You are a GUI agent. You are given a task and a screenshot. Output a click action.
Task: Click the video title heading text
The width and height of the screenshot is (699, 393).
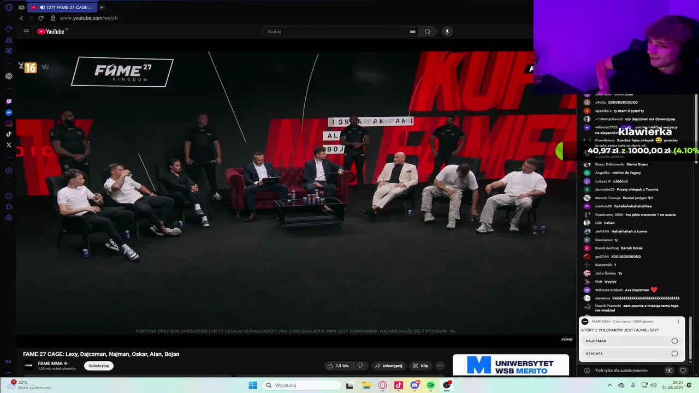(101, 354)
